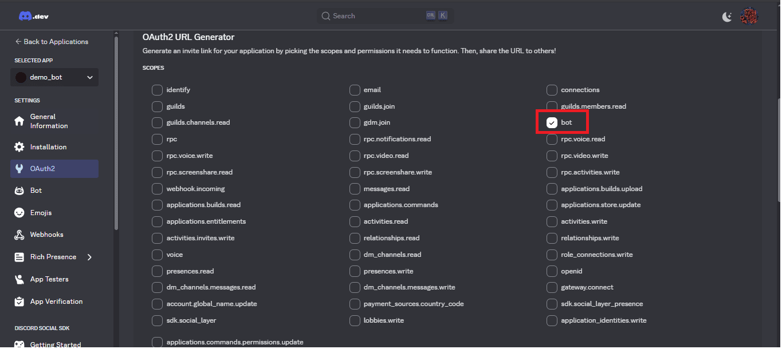Check payment_sources.country_code scope
This screenshot has height=349, width=782.
click(355, 304)
